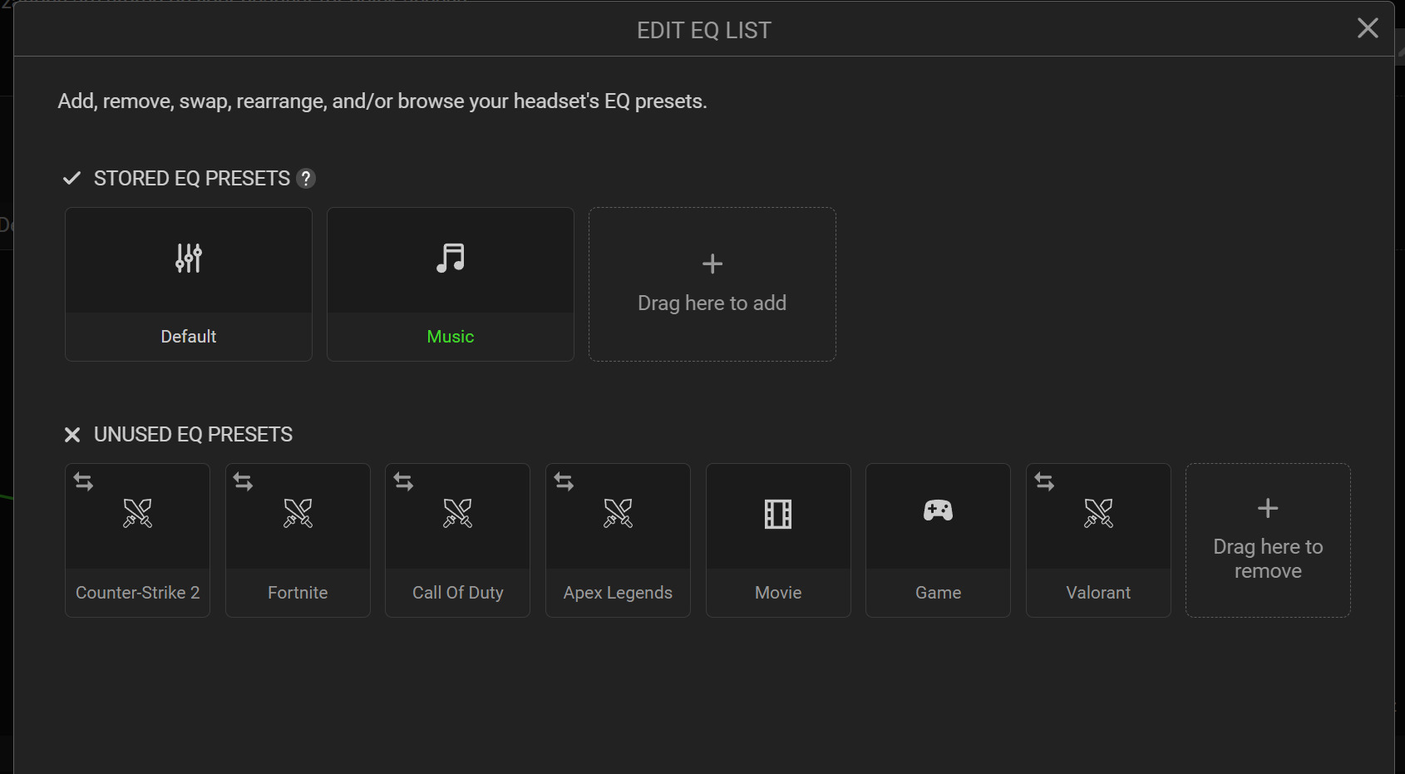Viewport: 1405px width, 774px height.
Task: Click the Movie preset film strip icon
Action: click(x=778, y=514)
